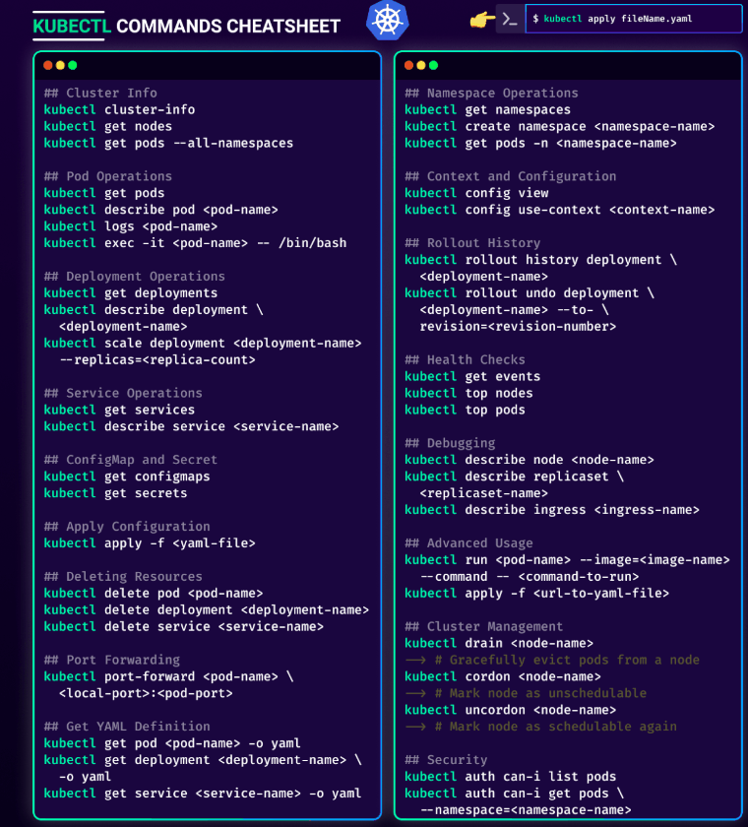Select 'kubectl get configmaps' line
The width and height of the screenshot is (748, 827).
tap(127, 477)
